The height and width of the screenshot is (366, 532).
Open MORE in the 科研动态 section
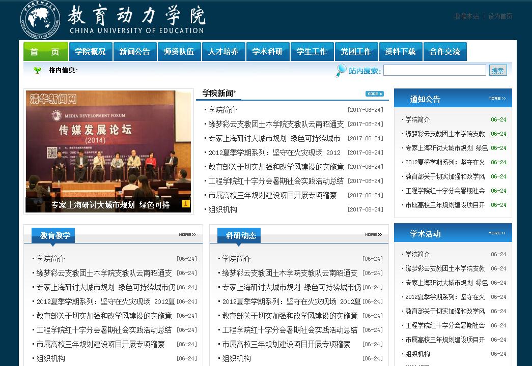(373, 235)
